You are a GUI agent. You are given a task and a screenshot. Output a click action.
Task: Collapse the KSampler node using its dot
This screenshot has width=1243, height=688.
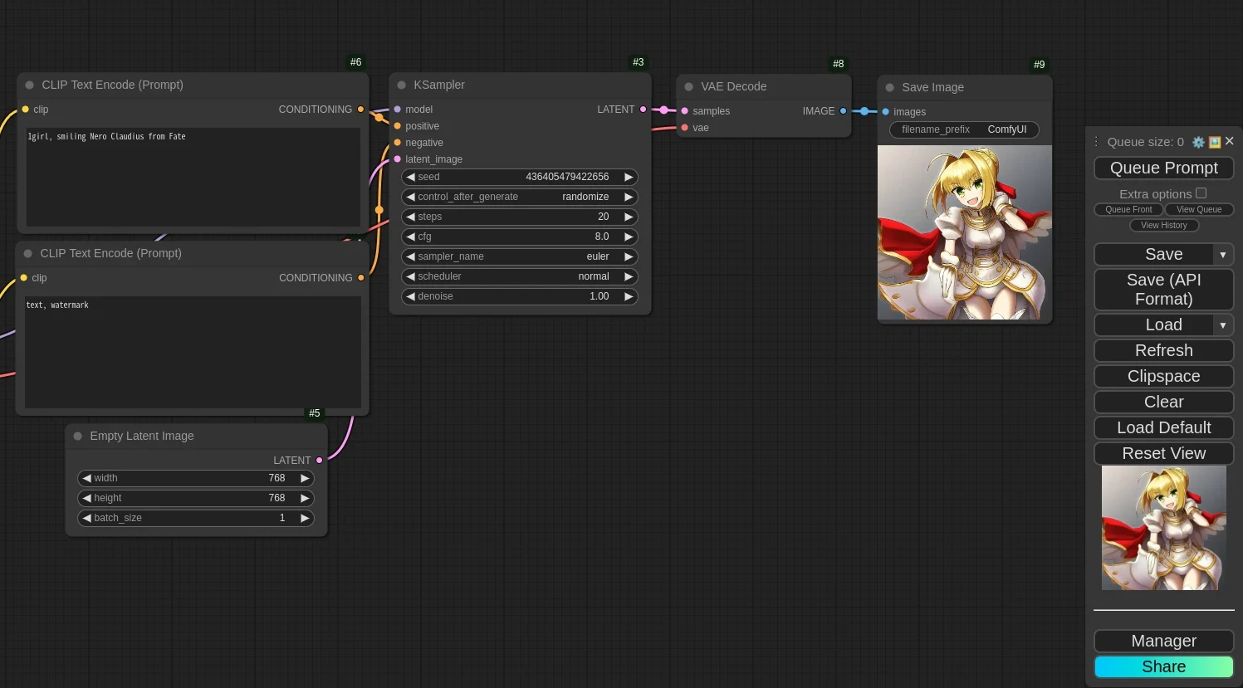[402, 85]
